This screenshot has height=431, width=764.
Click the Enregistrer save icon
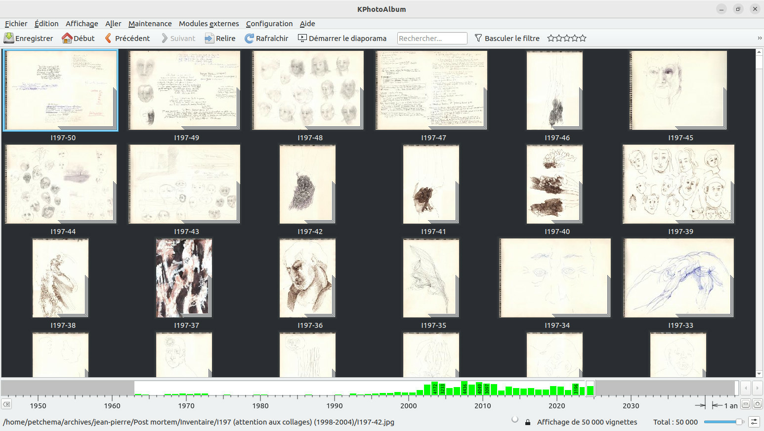[x=9, y=38]
